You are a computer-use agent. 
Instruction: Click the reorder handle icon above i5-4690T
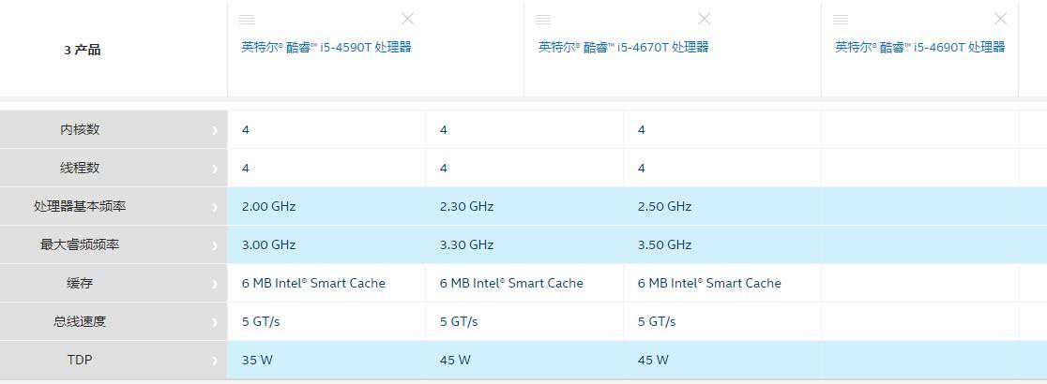click(x=841, y=20)
